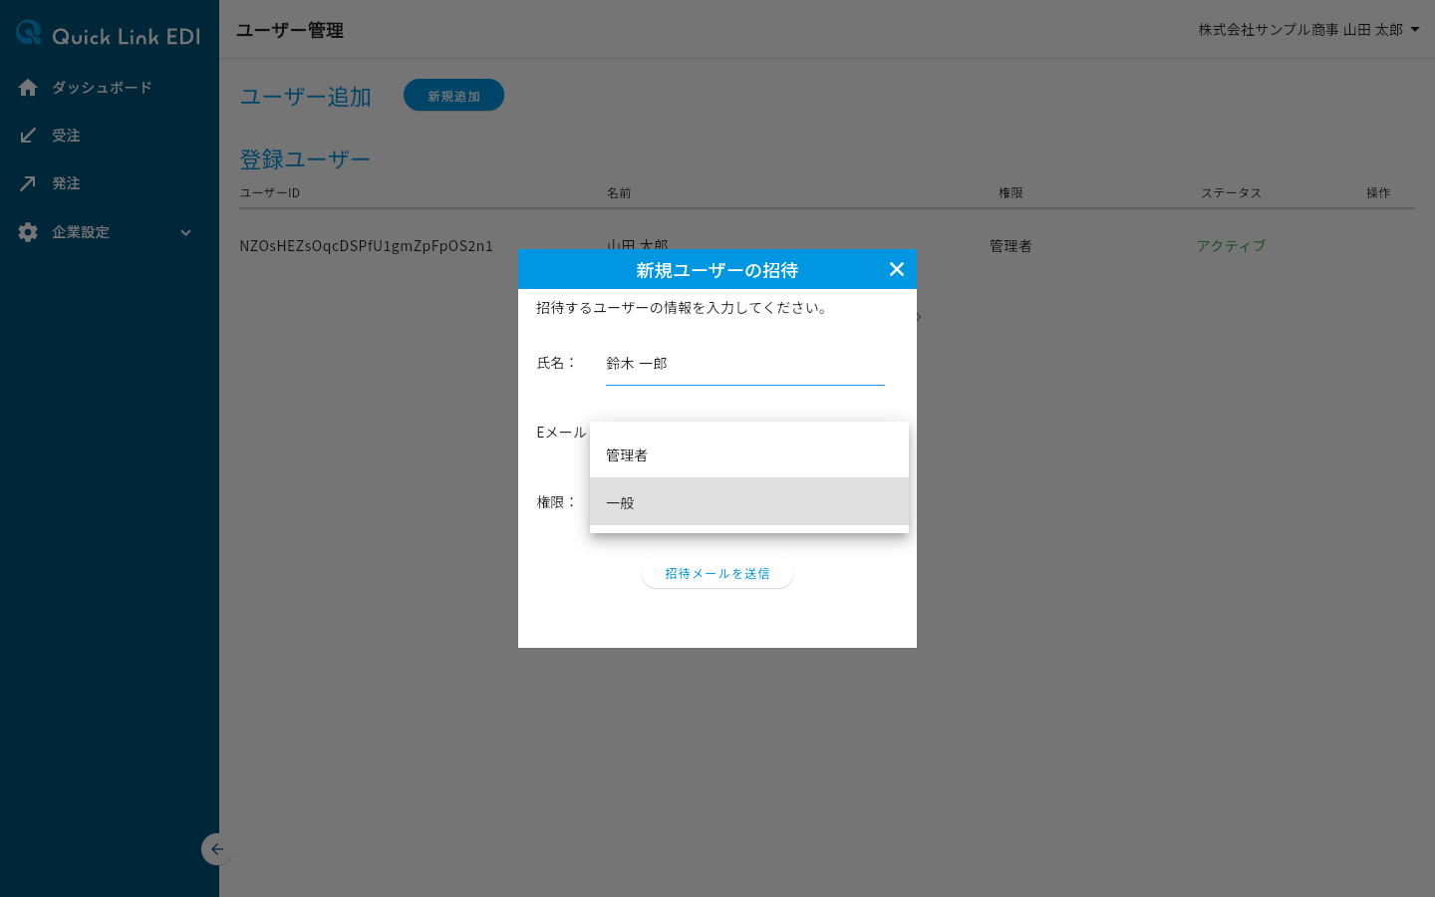This screenshot has height=897, width=1435.
Task: Open the ダッシュボード home icon
Action: click(28, 88)
